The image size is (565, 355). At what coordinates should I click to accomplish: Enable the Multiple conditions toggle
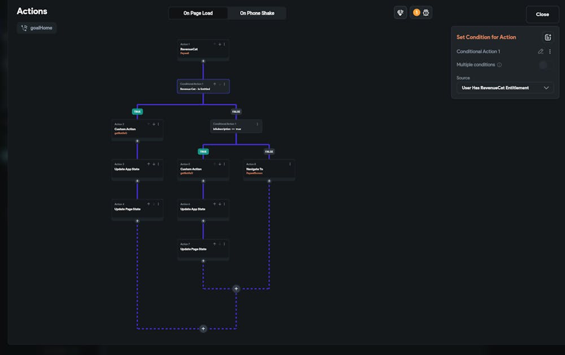(544, 65)
